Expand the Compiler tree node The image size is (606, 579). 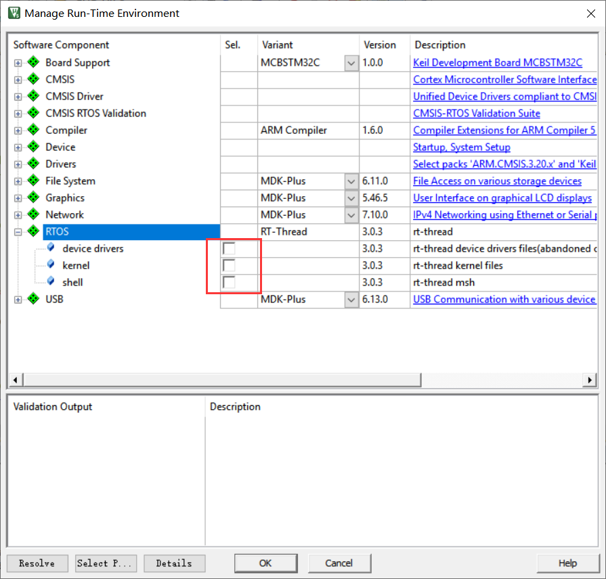pyautogui.click(x=18, y=131)
